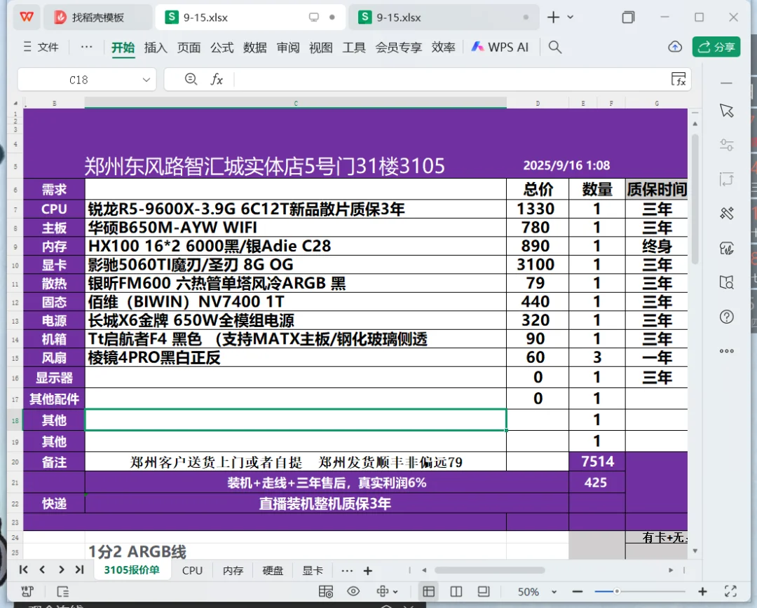This screenshot has height=608, width=757.
Task: Open the 找稻壳模板 tab
Action: tap(97, 18)
